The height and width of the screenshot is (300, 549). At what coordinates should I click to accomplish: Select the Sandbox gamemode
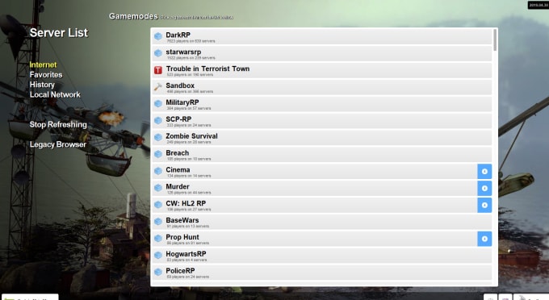322,87
